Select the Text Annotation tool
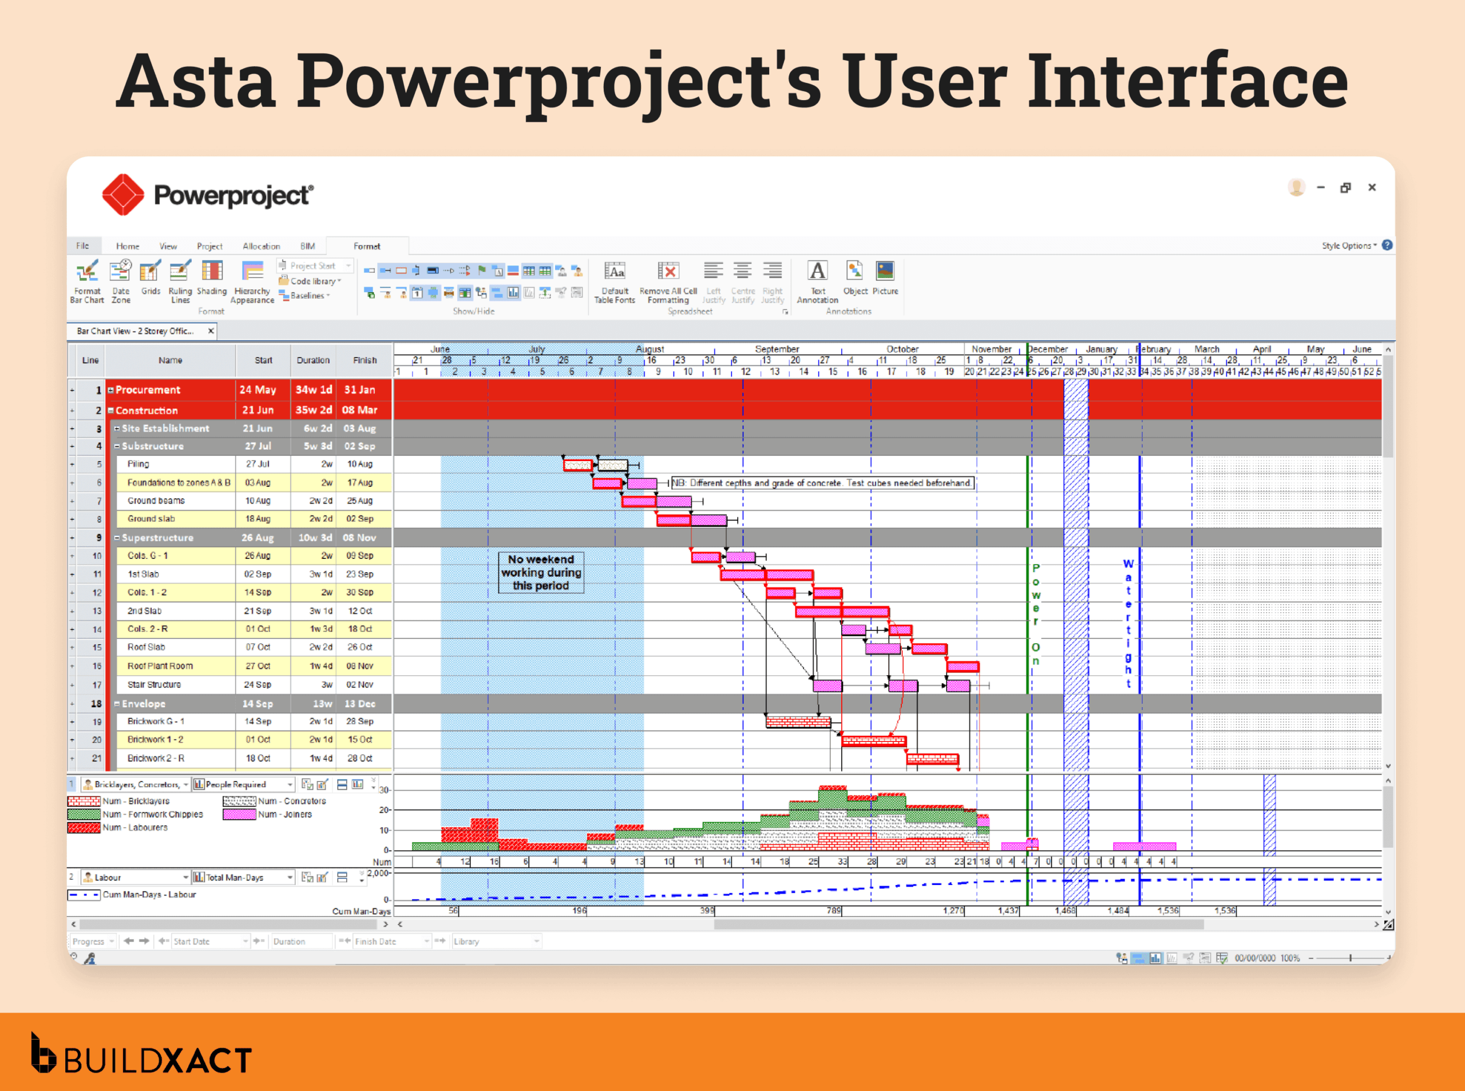This screenshot has height=1091, width=1465. [x=817, y=281]
